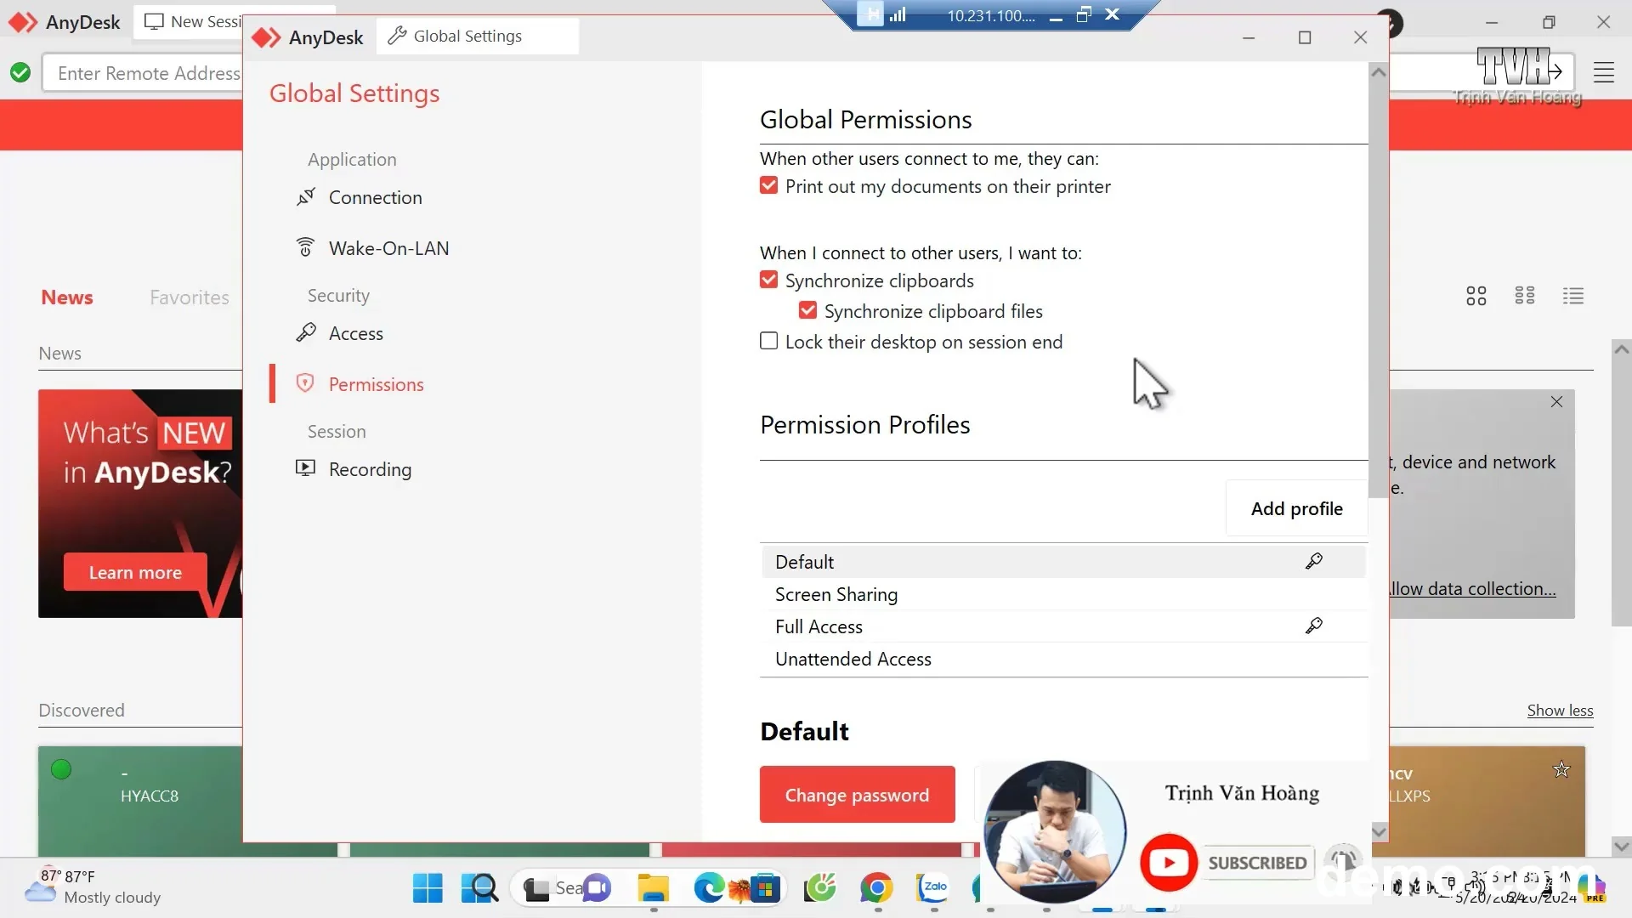Click the Change password button

(x=857, y=795)
